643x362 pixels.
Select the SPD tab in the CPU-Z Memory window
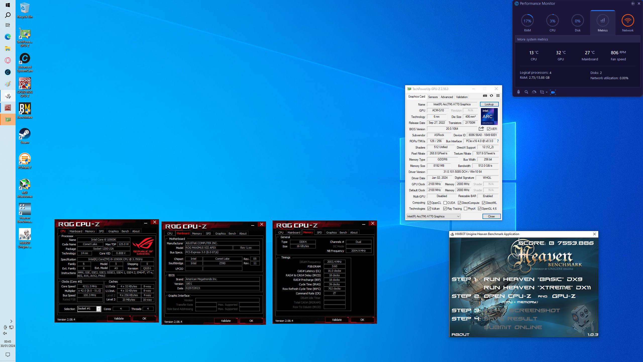pos(319,233)
